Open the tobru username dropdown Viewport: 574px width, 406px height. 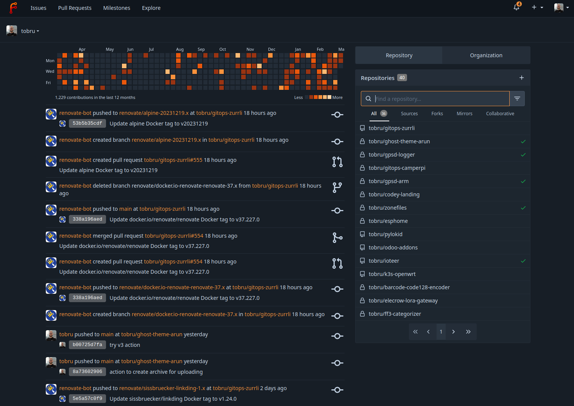click(x=30, y=31)
